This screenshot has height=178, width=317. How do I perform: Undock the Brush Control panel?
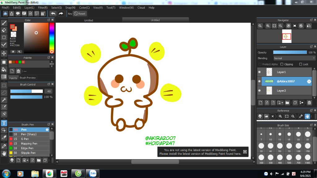click(x=49, y=84)
